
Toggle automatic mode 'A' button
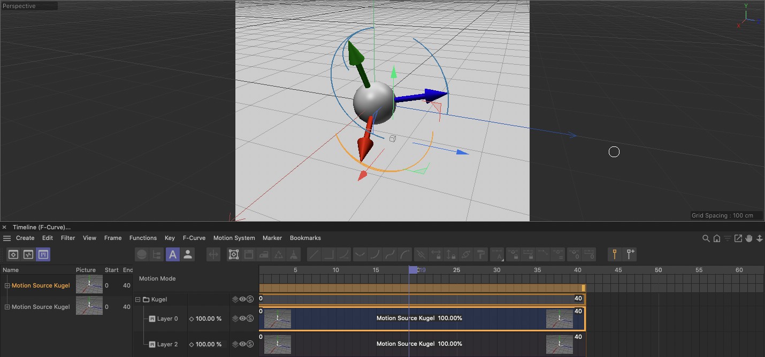173,254
